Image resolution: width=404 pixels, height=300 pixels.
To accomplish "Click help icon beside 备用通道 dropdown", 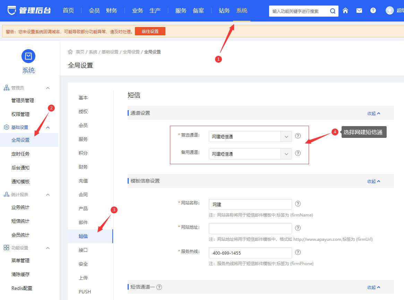I will pos(298,153).
